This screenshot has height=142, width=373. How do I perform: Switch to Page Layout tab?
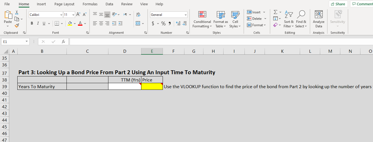tap(64, 4)
